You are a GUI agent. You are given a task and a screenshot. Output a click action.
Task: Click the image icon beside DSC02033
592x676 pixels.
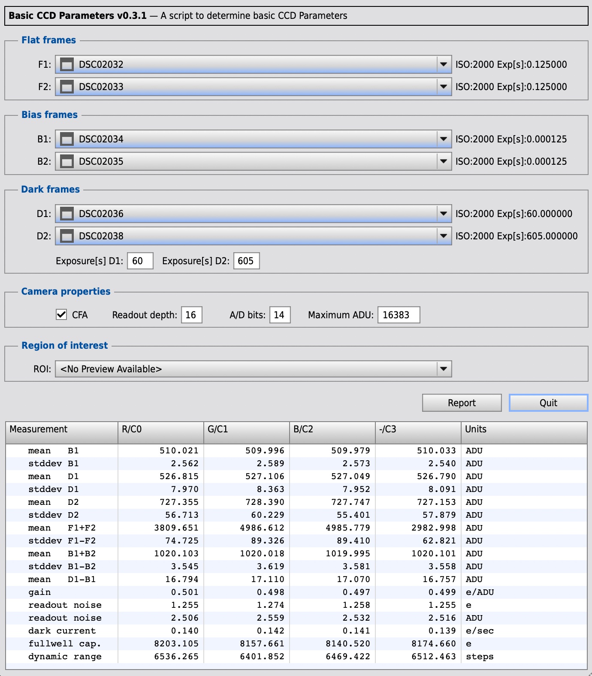click(66, 87)
